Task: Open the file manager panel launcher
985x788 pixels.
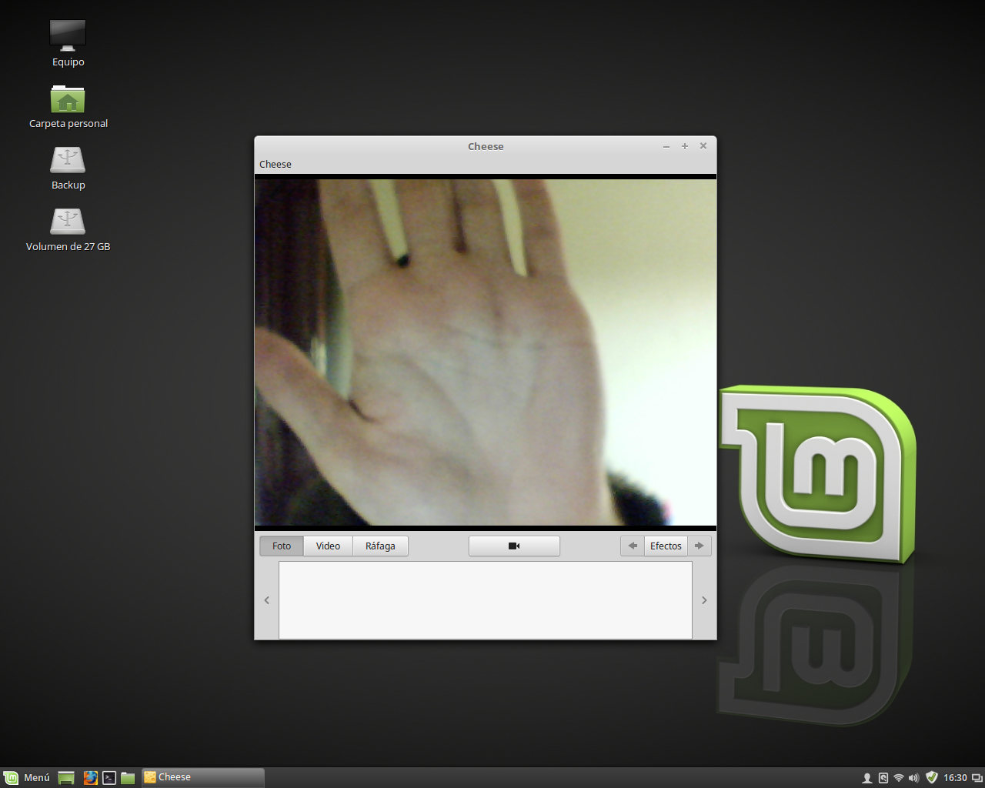Action: (128, 778)
